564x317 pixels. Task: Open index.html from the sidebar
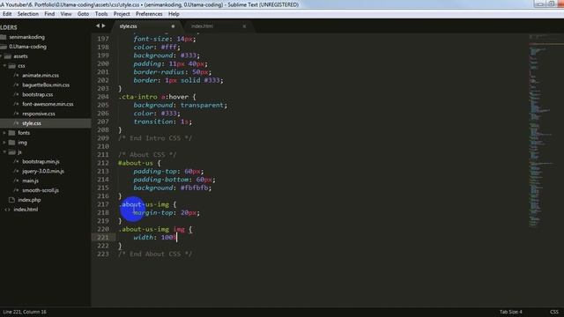tap(26, 210)
